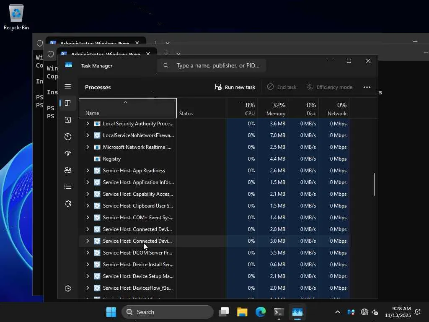Open the network globe tray icon
This screenshot has height=322, width=429.
point(364,312)
